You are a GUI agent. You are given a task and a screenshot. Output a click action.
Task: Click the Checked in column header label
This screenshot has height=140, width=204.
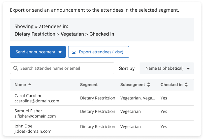click(x=171, y=85)
